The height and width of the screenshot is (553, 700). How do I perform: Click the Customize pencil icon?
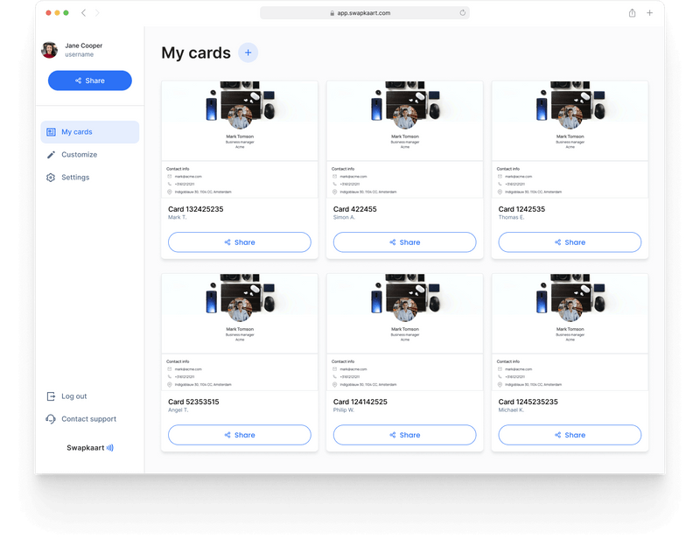coord(51,154)
